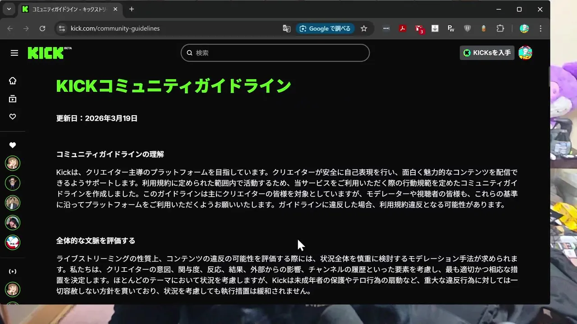Viewport: 577px width, 324px height.
Task: Open the outlined heart Following icon
Action: coord(13,117)
